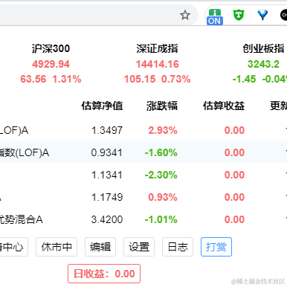The image size is (287, 287).
Task: Click the -1.60% change cell
Action: coord(161,152)
